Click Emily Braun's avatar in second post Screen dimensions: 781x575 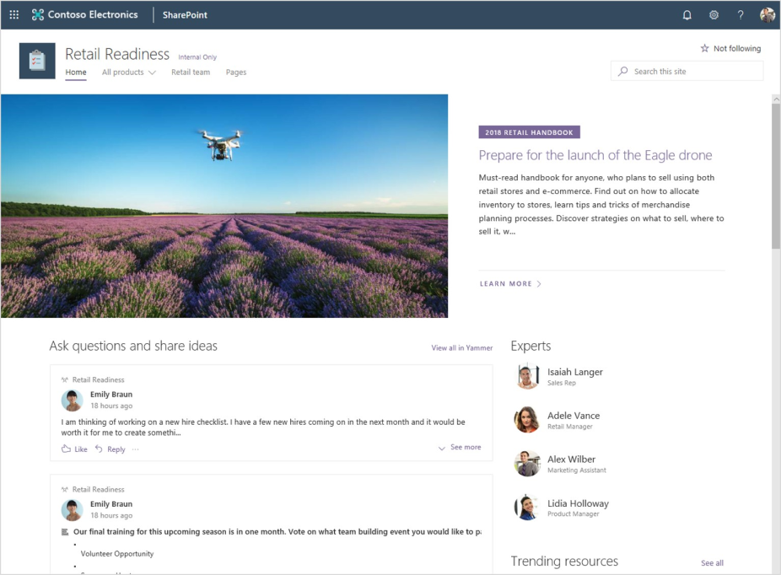(73, 510)
